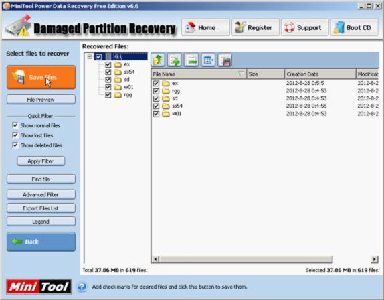Click the view mode toolbar icon
Screen dimensions: 384x300
coord(208,60)
